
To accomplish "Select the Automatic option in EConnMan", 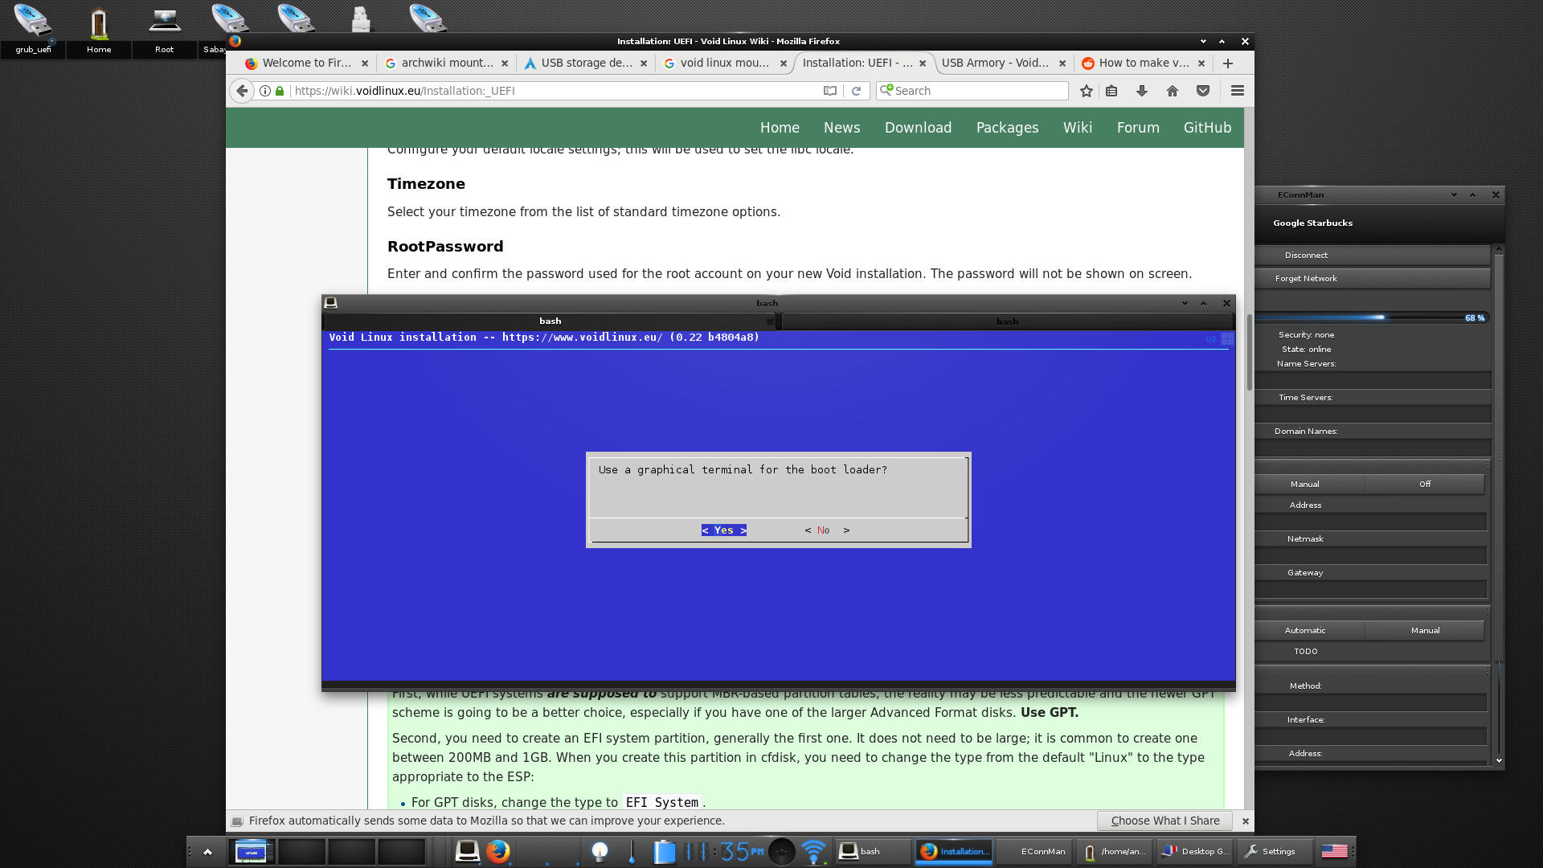I will click(1305, 630).
